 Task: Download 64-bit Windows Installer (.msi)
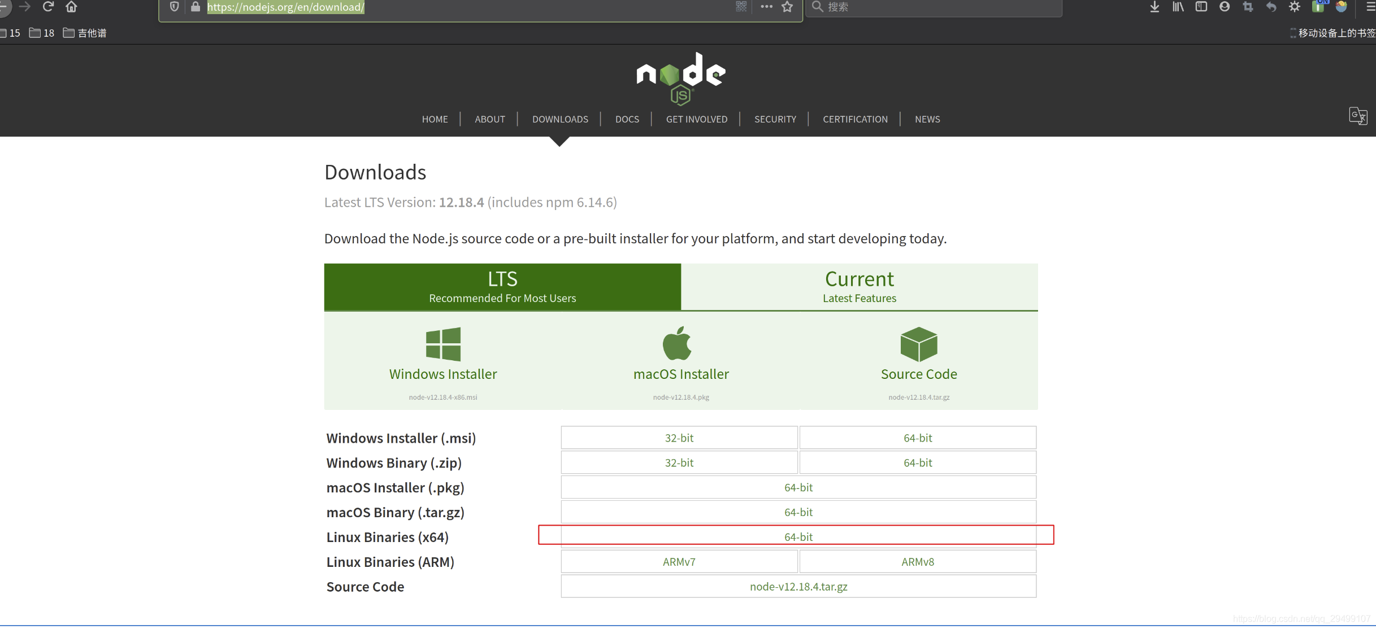(x=918, y=438)
